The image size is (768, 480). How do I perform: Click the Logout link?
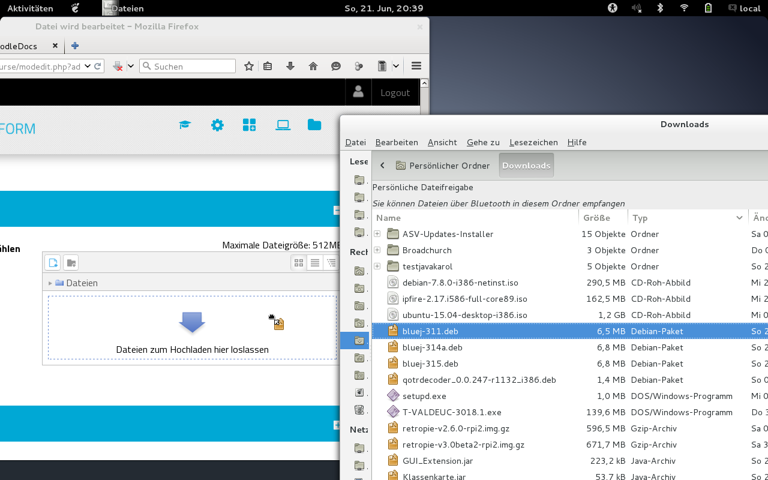pos(395,93)
